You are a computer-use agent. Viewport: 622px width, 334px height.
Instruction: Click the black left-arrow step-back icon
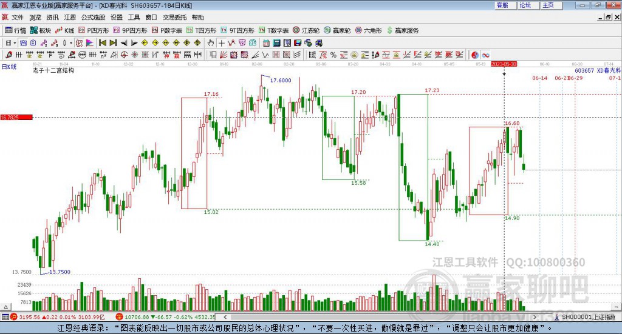(x=124, y=43)
